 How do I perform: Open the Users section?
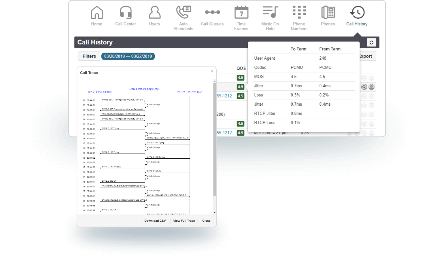point(155,16)
